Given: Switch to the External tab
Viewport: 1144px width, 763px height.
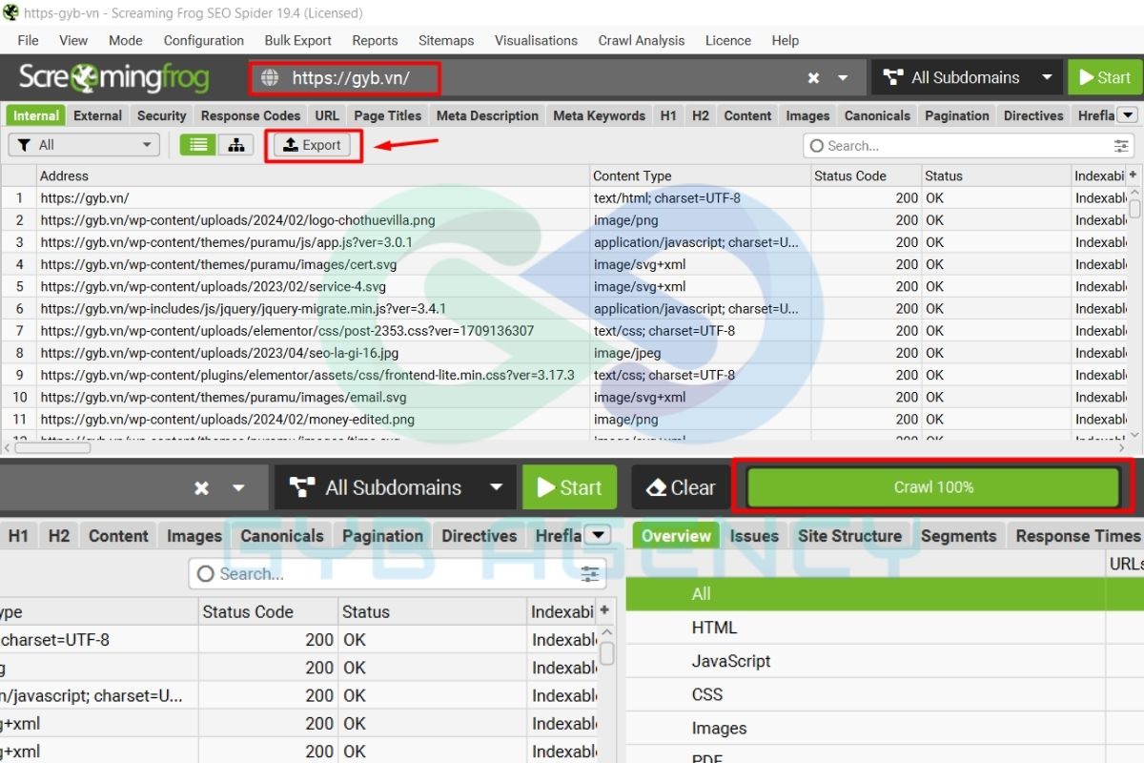Looking at the screenshot, I should (x=97, y=115).
